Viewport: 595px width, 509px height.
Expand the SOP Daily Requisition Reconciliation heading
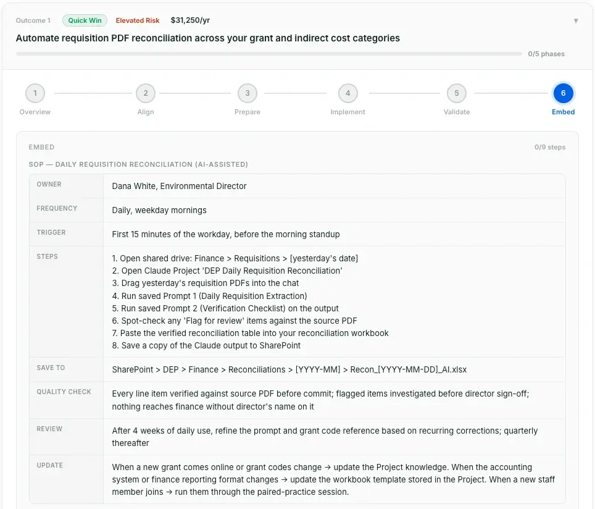tap(138, 164)
